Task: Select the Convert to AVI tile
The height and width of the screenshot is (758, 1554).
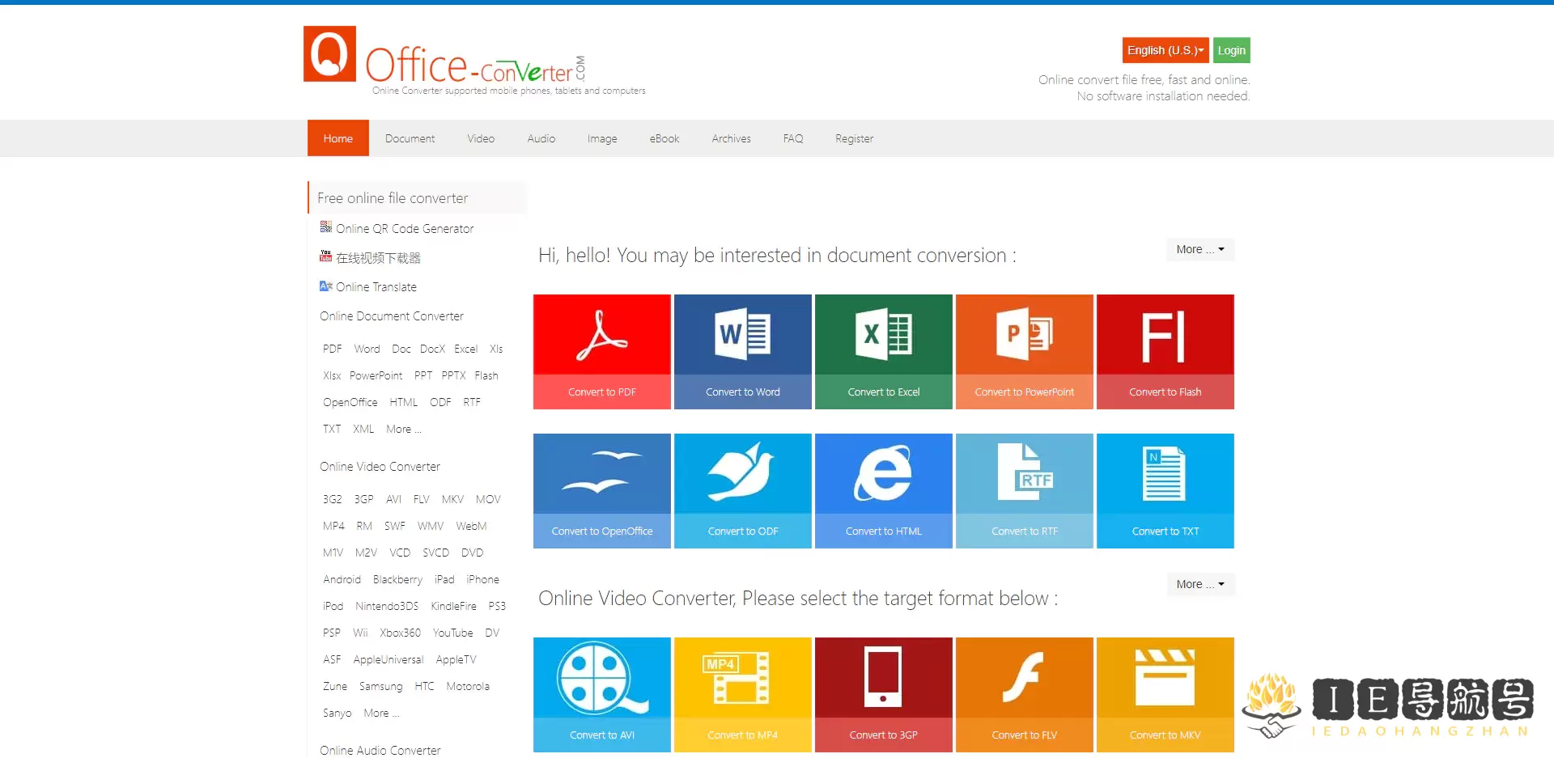Action: pyautogui.click(x=601, y=694)
